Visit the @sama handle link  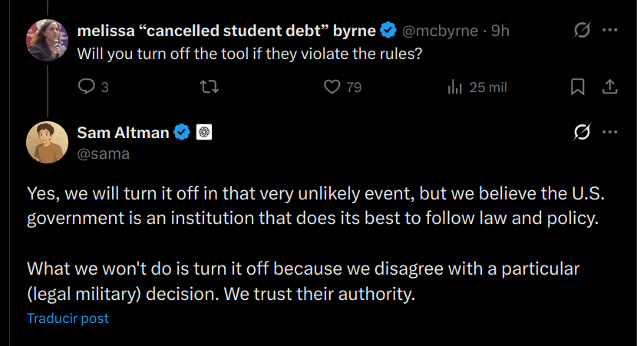[103, 153]
